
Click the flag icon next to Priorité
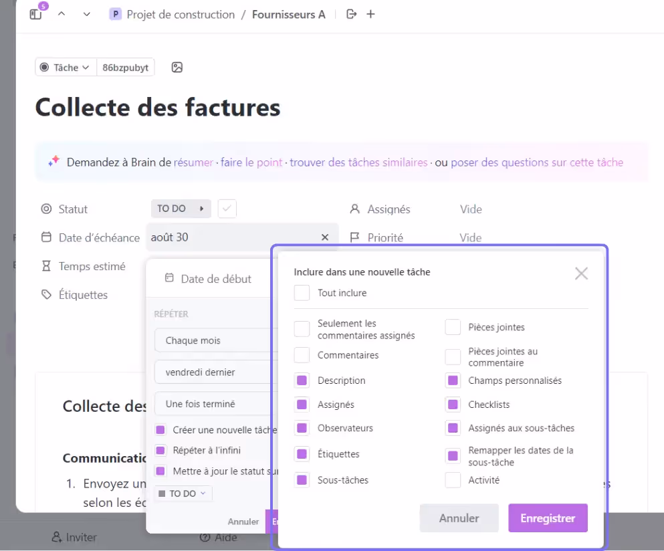(x=354, y=237)
